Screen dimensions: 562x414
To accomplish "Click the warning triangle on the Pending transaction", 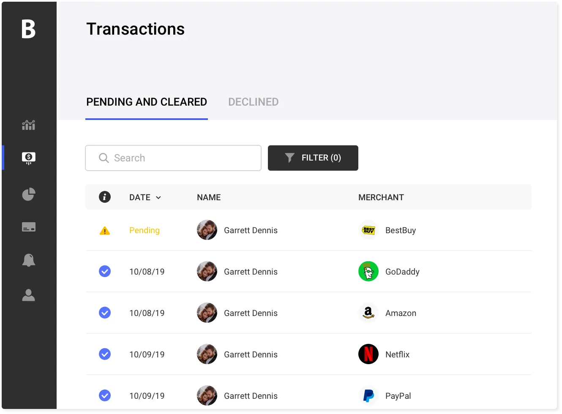I will [x=104, y=230].
